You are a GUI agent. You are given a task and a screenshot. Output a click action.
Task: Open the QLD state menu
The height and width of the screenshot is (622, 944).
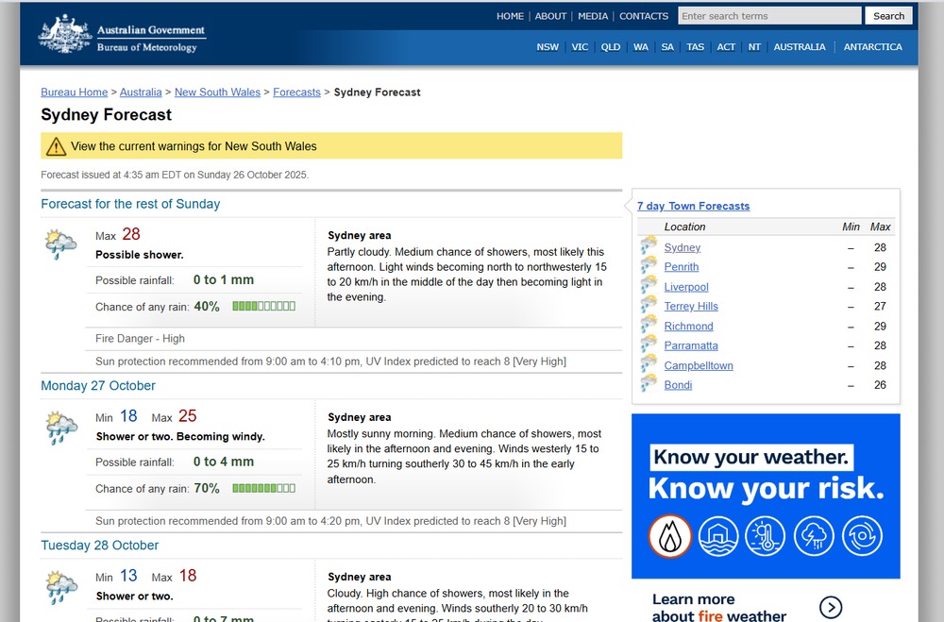[x=611, y=47]
